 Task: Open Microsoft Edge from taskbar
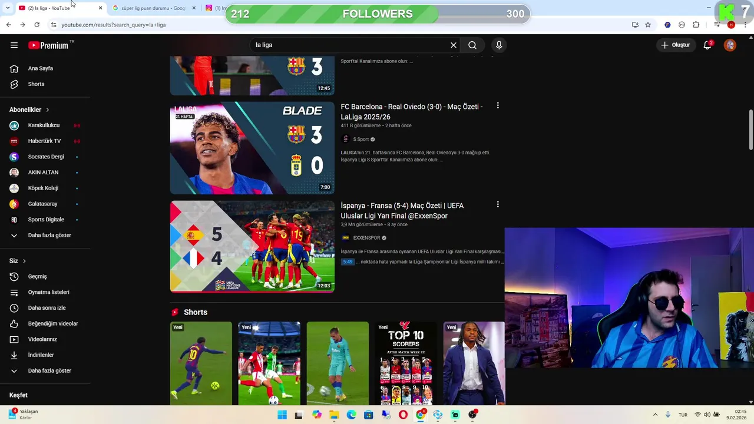(351, 415)
